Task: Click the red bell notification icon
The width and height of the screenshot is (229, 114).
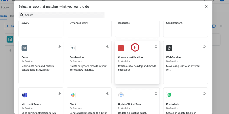Action: click(121, 48)
